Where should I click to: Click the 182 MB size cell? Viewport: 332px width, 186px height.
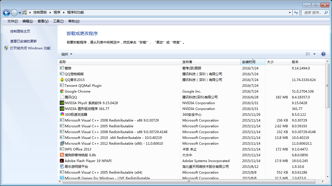[x=282, y=97]
